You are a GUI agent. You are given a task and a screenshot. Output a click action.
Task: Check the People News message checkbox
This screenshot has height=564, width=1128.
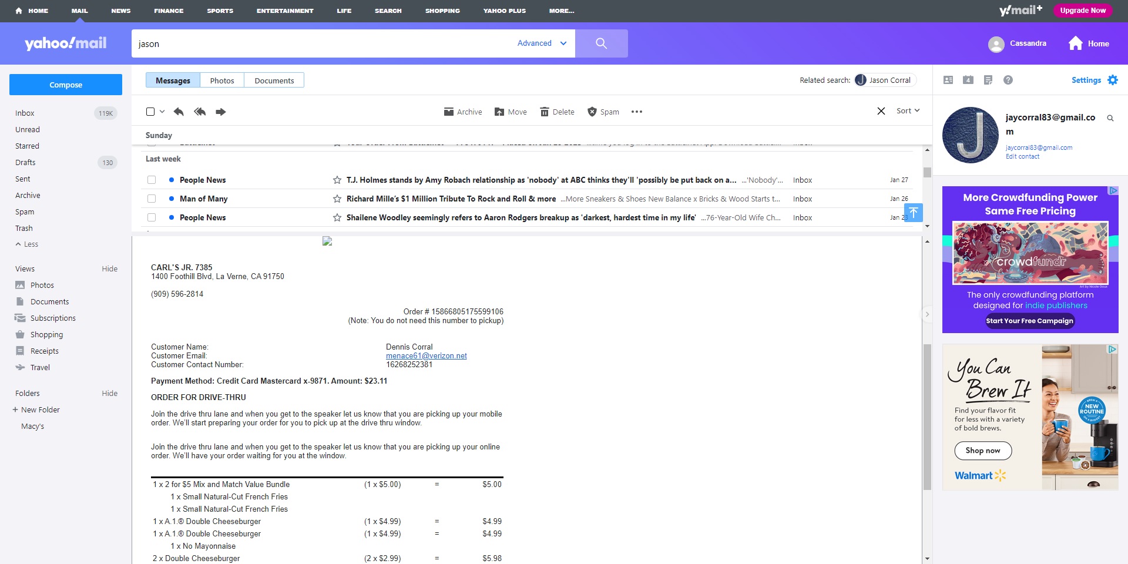tap(152, 180)
